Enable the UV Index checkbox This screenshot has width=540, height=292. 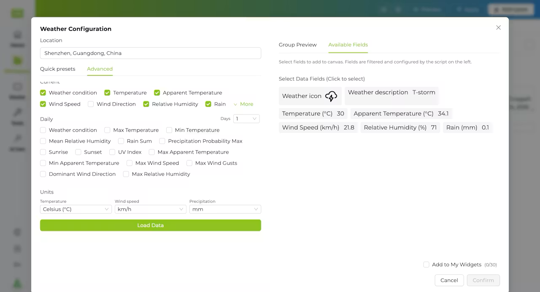(x=112, y=152)
